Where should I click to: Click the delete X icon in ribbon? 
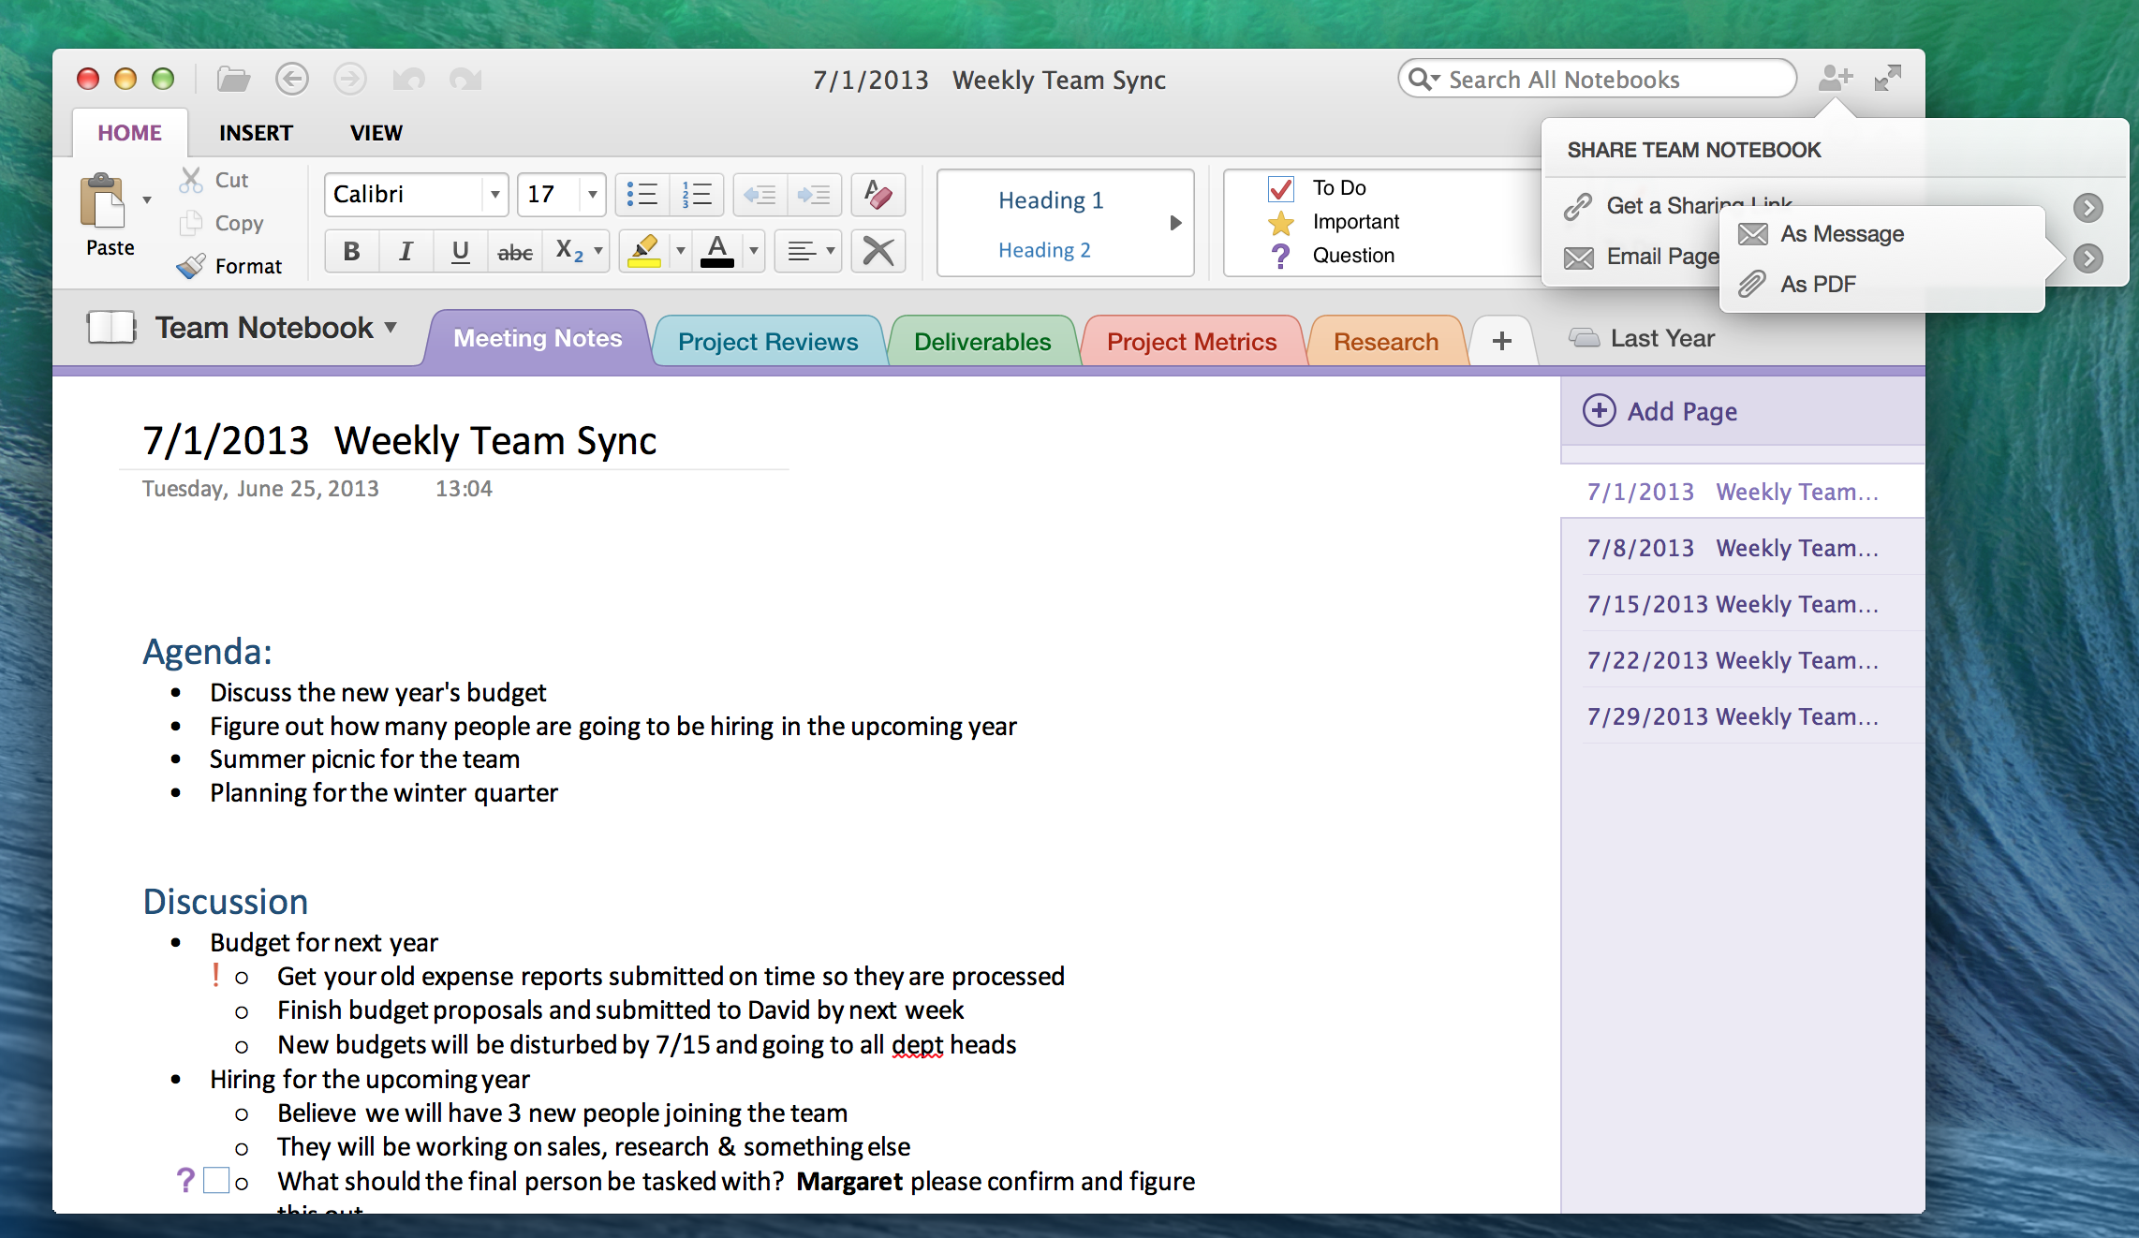[878, 251]
